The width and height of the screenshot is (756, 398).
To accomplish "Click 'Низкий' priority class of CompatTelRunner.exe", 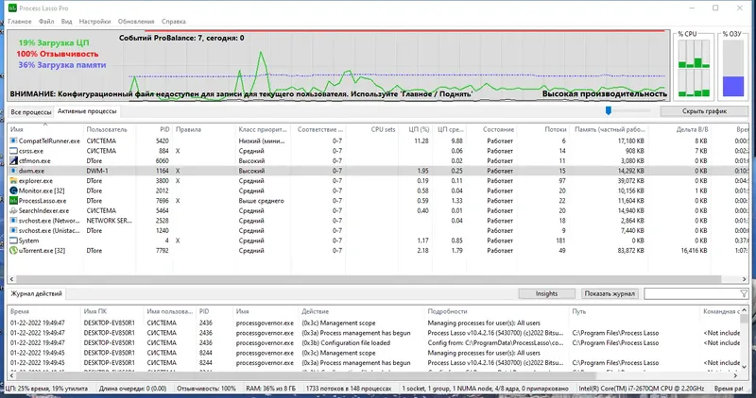I will point(263,141).
